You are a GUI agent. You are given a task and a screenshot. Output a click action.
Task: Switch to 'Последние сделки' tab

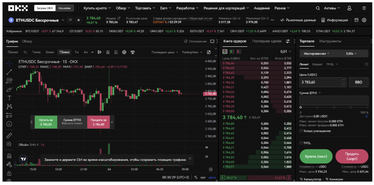tap(266, 41)
